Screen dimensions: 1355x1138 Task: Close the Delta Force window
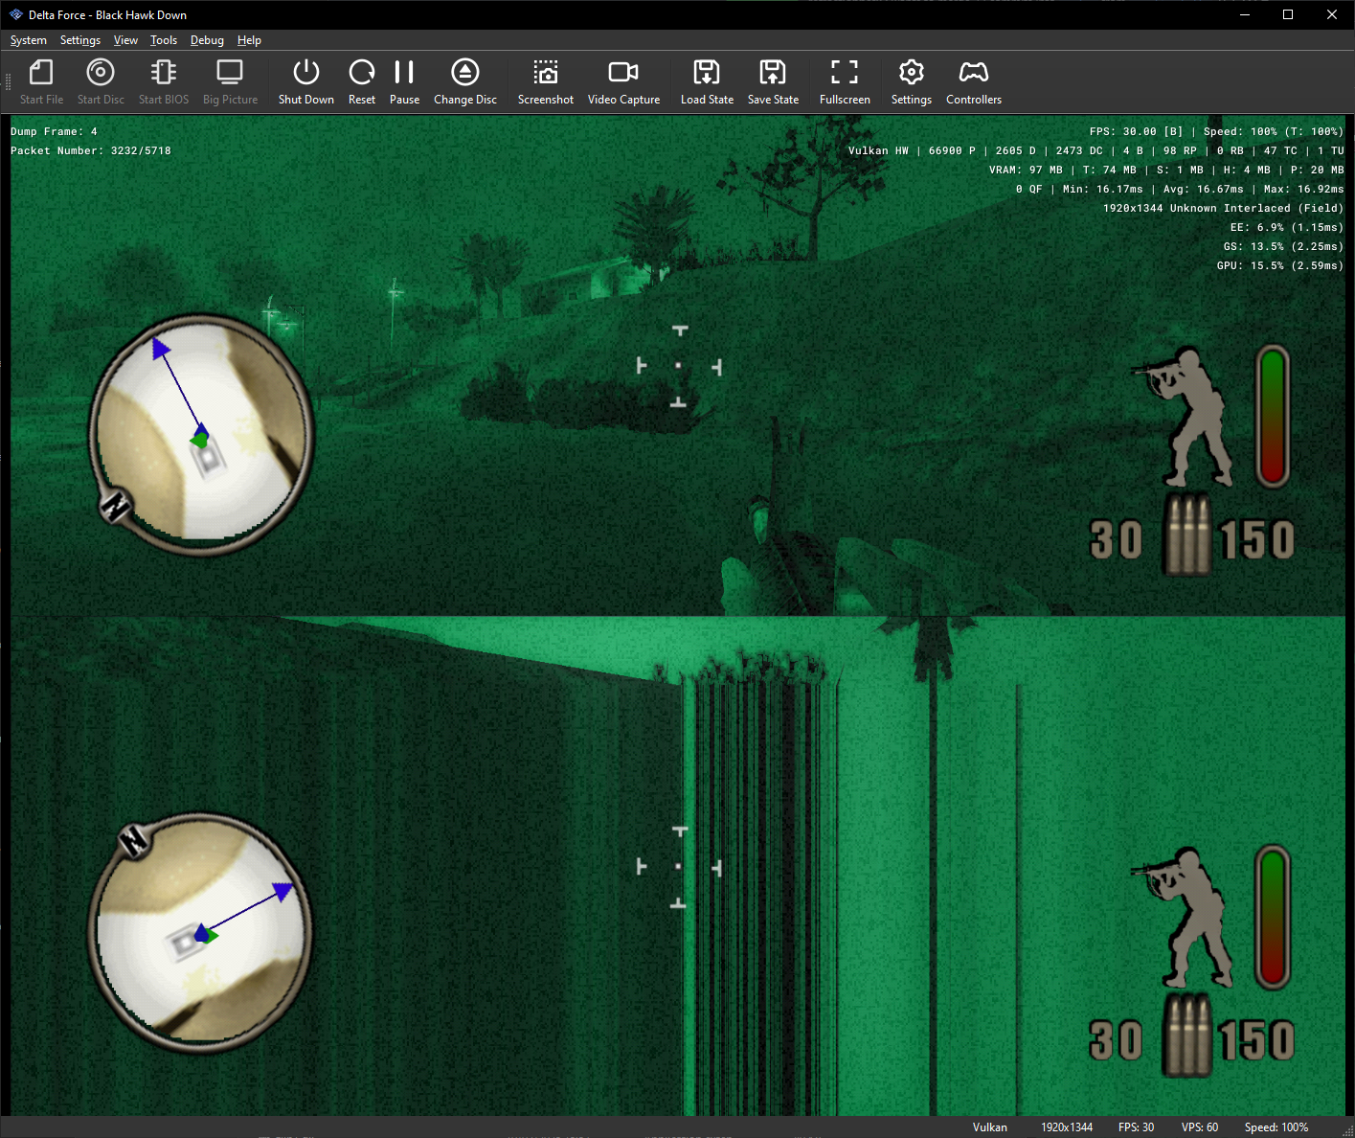click(x=1332, y=14)
